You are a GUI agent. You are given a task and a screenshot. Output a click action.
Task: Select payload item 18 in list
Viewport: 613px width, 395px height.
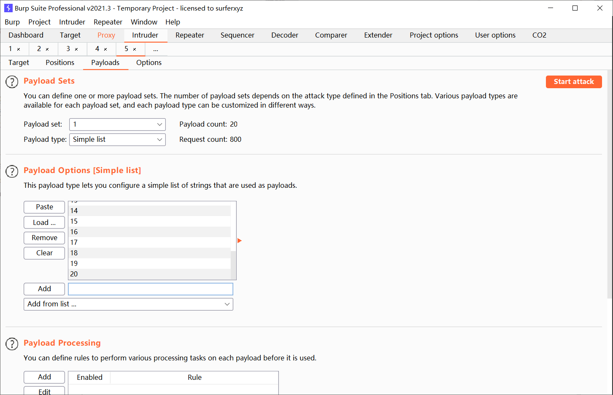tap(149, 253)
